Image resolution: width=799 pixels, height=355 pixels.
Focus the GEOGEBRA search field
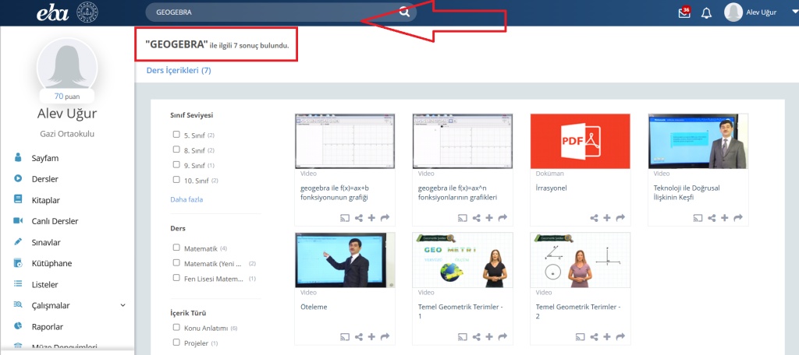(281, 12)
